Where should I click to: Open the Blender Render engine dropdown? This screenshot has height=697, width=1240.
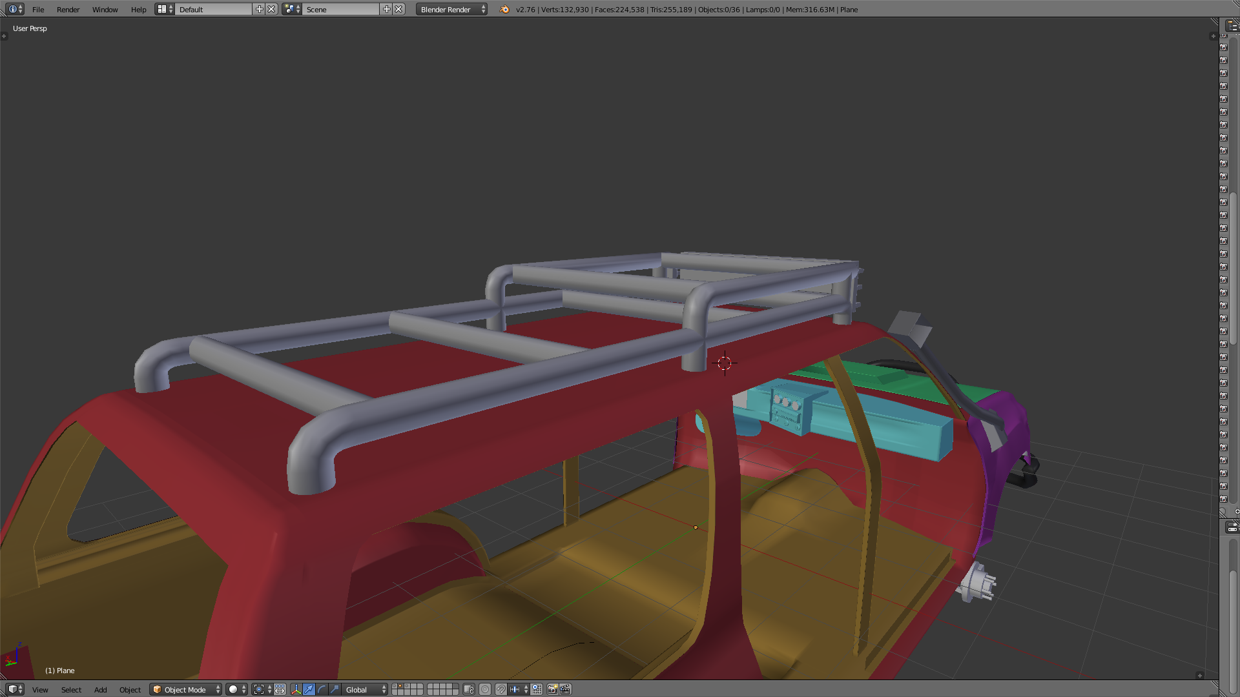[451, 9]
